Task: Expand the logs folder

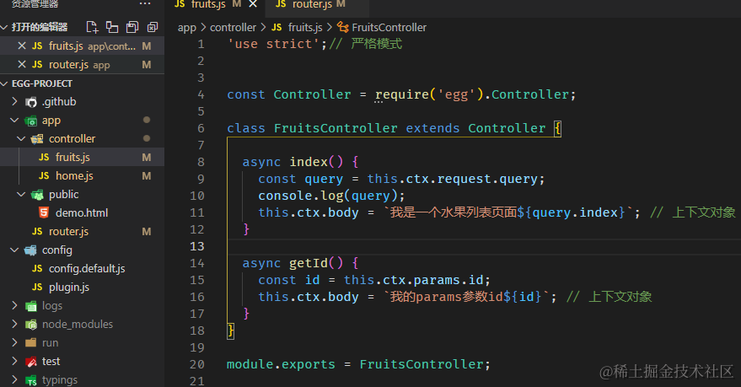Action: click(x=14, y=306)
